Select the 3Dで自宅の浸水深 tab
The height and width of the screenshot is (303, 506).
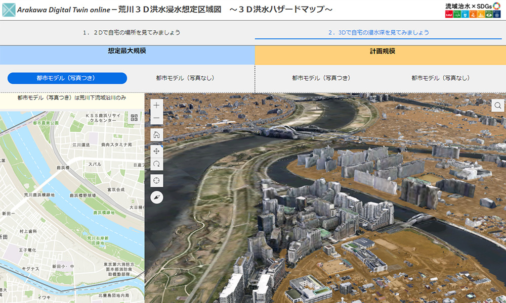point(378,32)
